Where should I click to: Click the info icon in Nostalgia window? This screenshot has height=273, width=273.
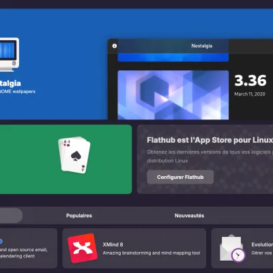click(x=115, y=46)
